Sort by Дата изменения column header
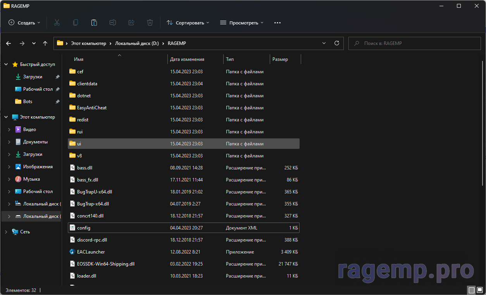 (187, 59)
